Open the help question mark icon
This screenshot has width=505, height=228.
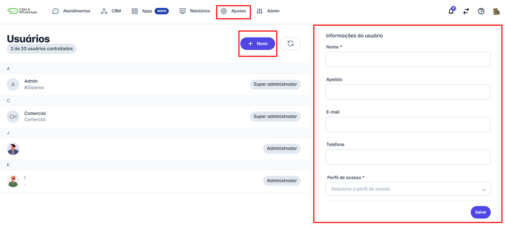click(481, 11)
